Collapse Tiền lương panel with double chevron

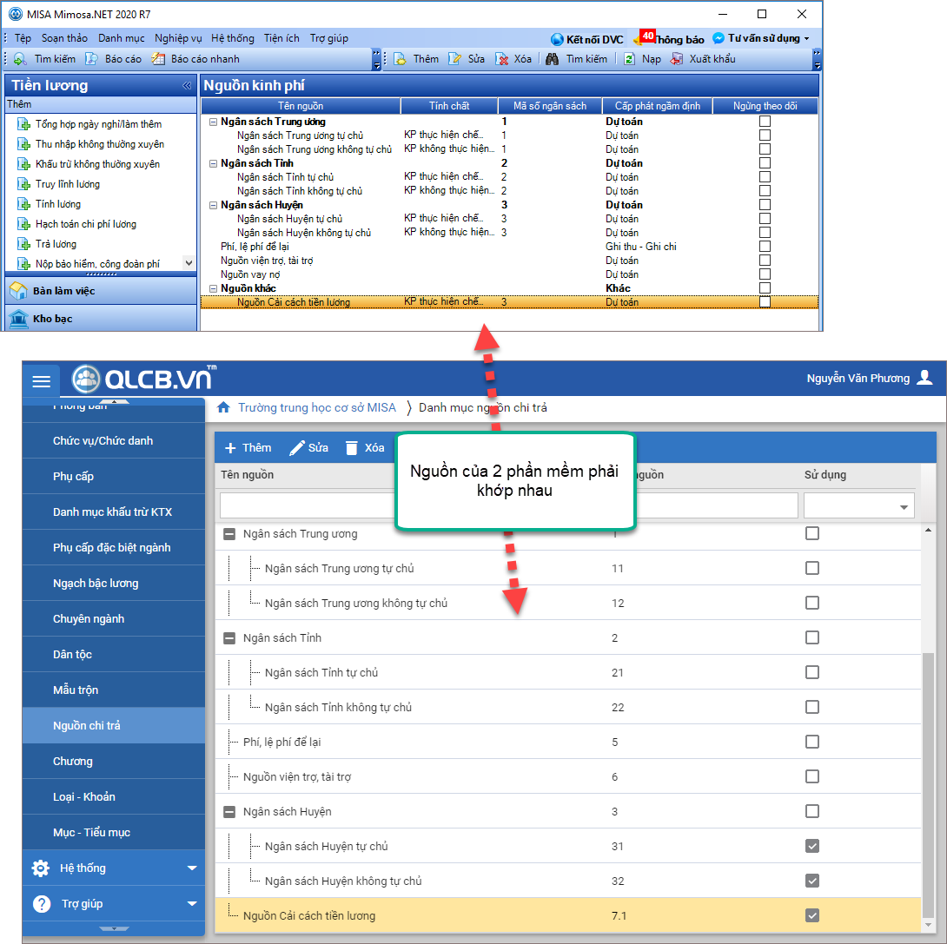[187, 86]
